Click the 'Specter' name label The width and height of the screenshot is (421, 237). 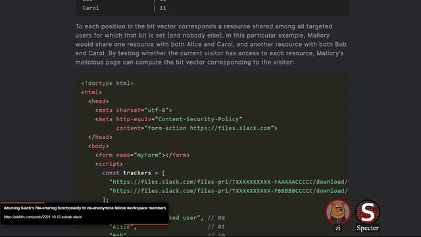tap(368, 228)
